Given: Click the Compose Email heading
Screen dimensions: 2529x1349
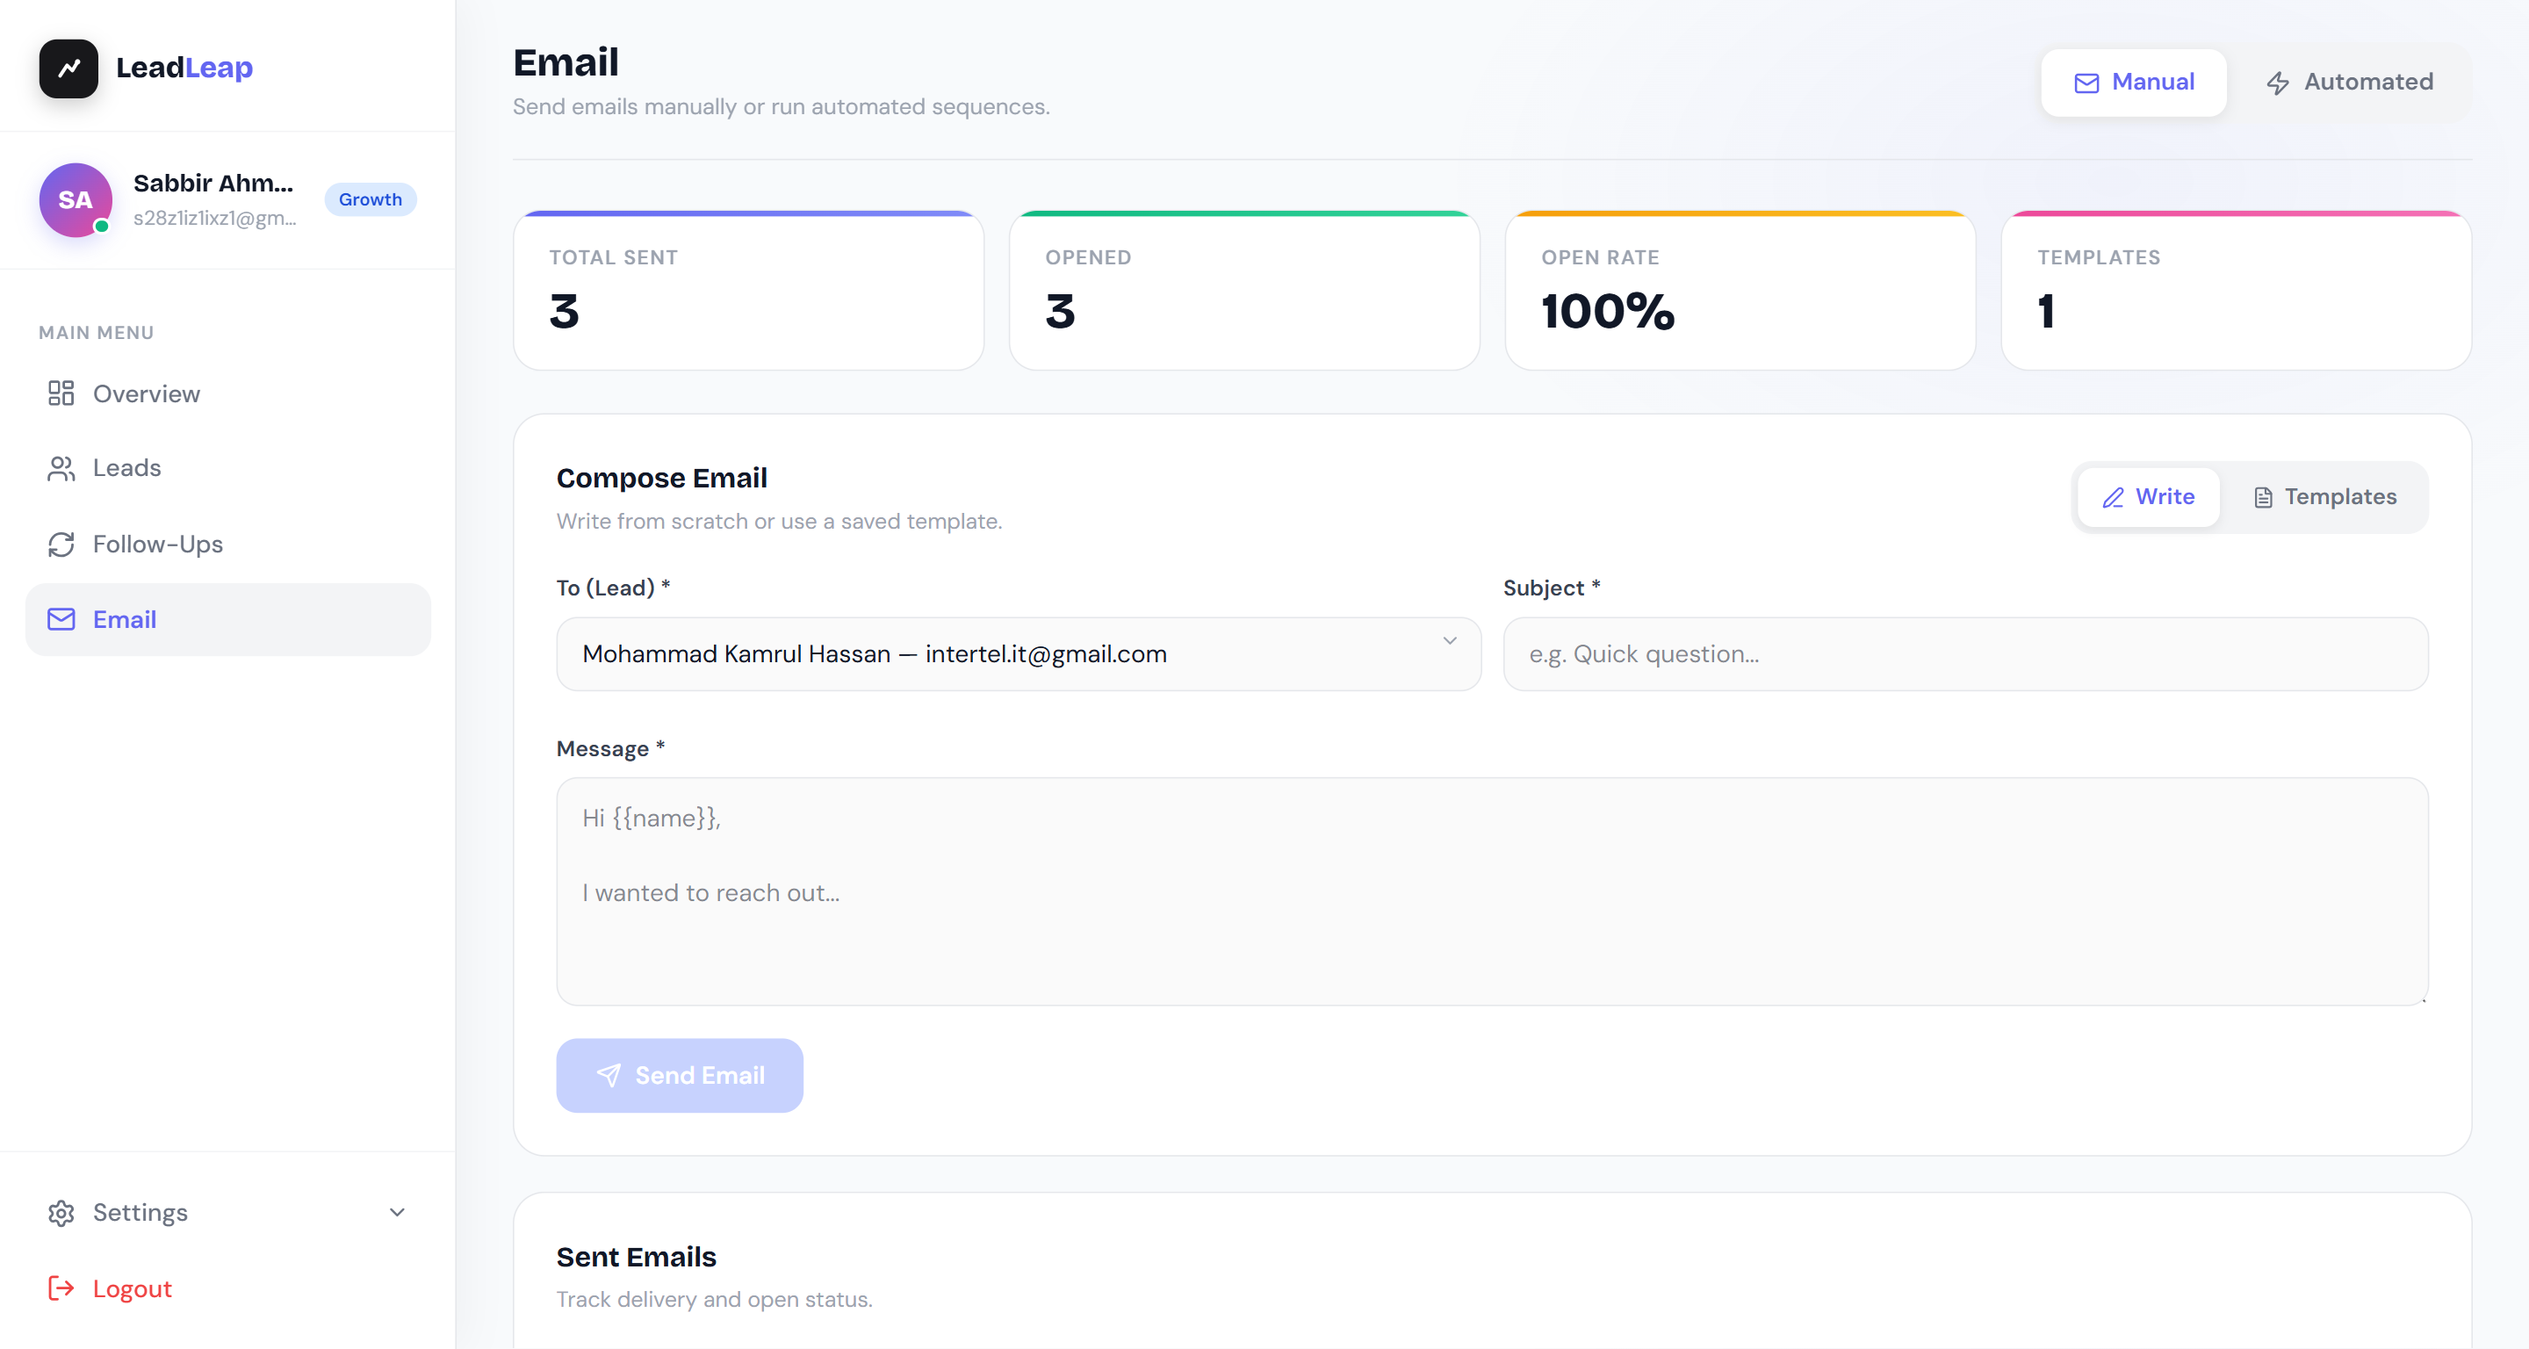Looking at the screenshot, I should point(662,478).
